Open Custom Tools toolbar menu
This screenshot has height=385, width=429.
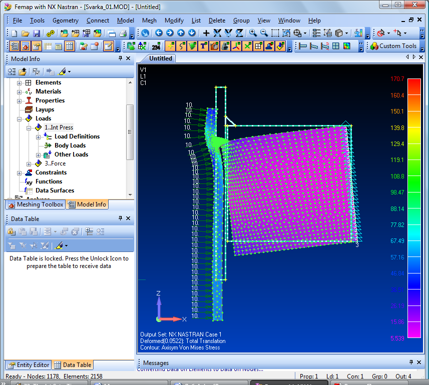[393, 46]
